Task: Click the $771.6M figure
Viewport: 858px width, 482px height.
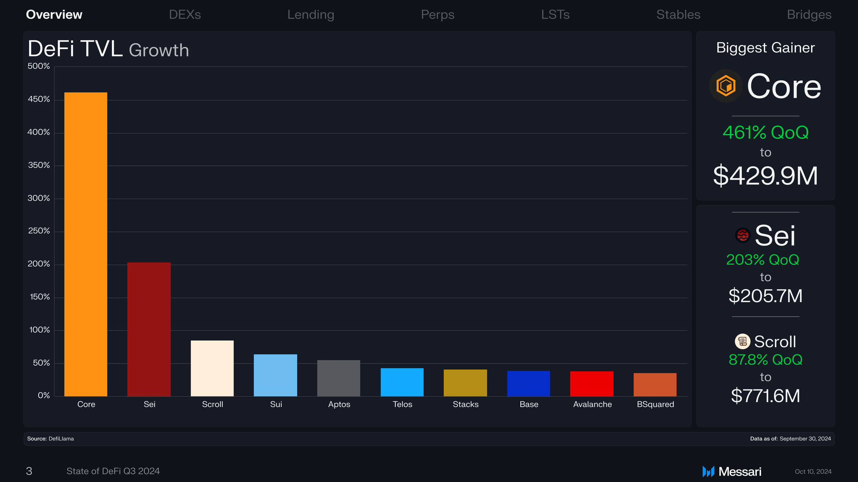Action: point(765,396)
